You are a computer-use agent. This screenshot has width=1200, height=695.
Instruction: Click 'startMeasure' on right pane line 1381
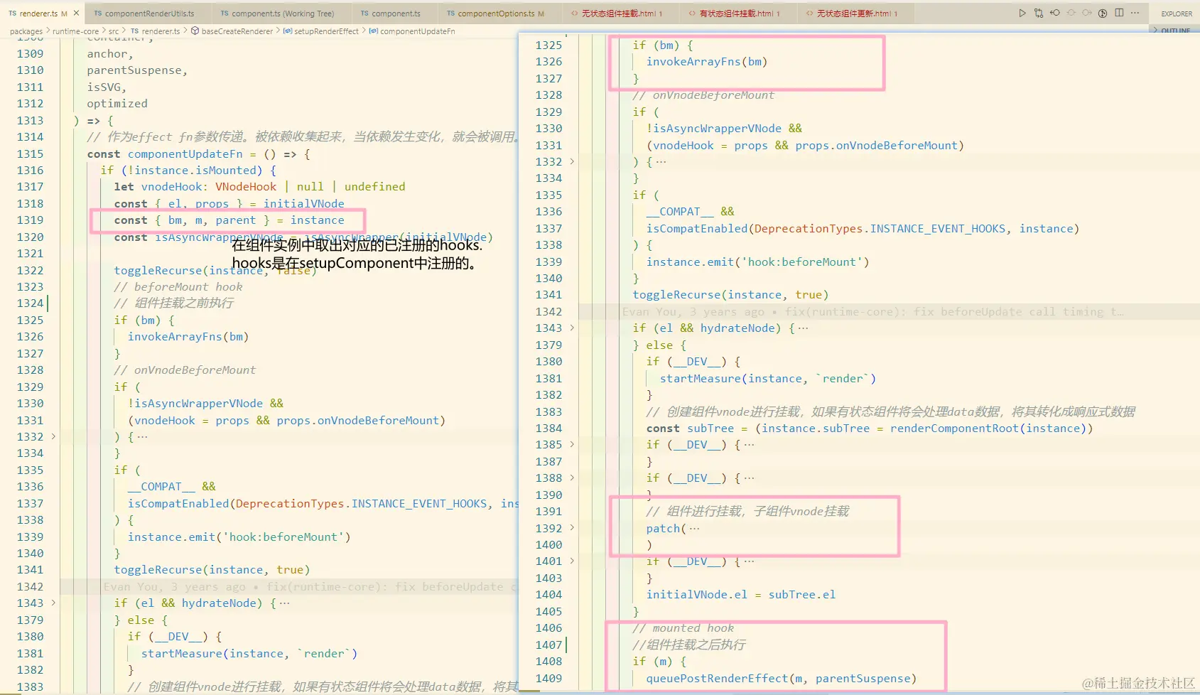(701, 379)
